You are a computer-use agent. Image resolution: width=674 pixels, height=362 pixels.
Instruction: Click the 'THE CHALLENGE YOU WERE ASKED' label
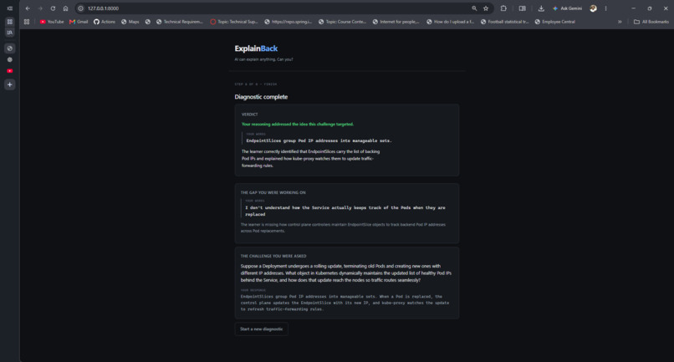(x=273, y=256)
